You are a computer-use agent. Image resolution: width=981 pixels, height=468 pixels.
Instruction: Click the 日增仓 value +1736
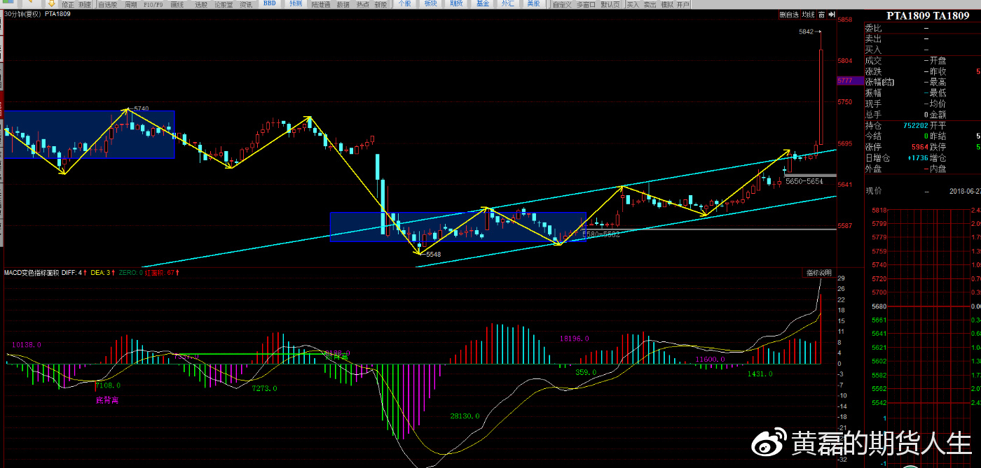tap(918, 158)
